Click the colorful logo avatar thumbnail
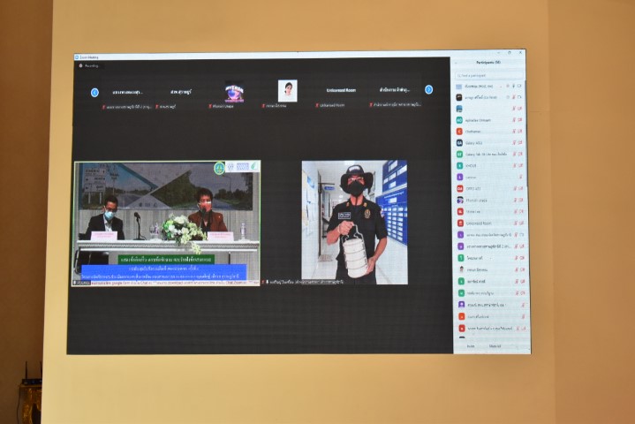The image size is (635, 424). (234, 92)
